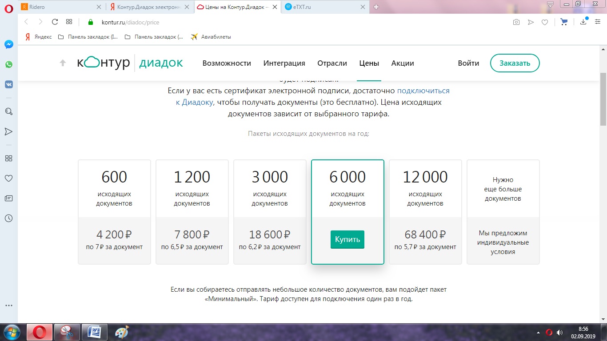The width and height of the screenshot is (607, 341).
Task: Open the Windows Start button
Action: coord(11,332)
